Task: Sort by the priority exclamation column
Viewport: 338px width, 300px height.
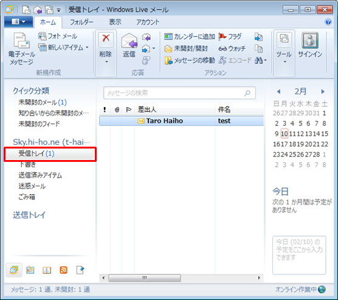Action: pyautogui.click(x=105, y=110)
